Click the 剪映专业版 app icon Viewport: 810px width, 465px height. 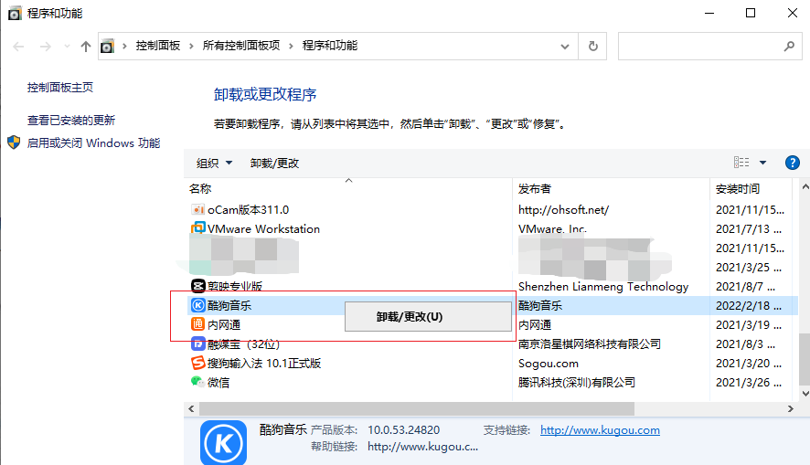pos(197,287)
